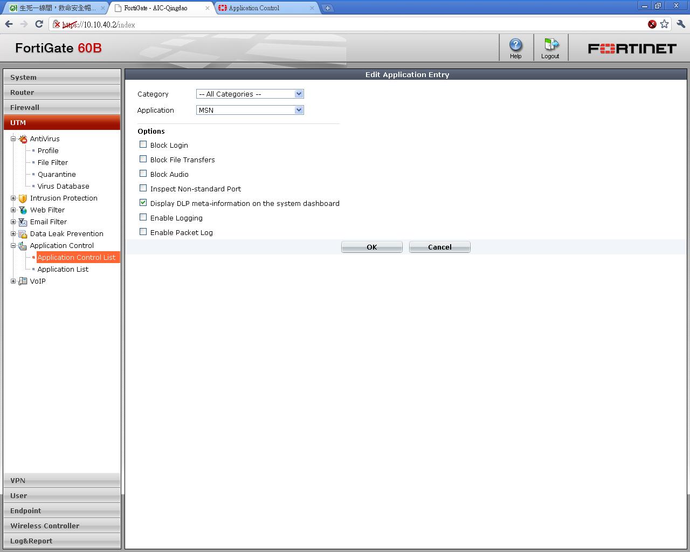Open AntiVirus Profile page

(48, 151)
